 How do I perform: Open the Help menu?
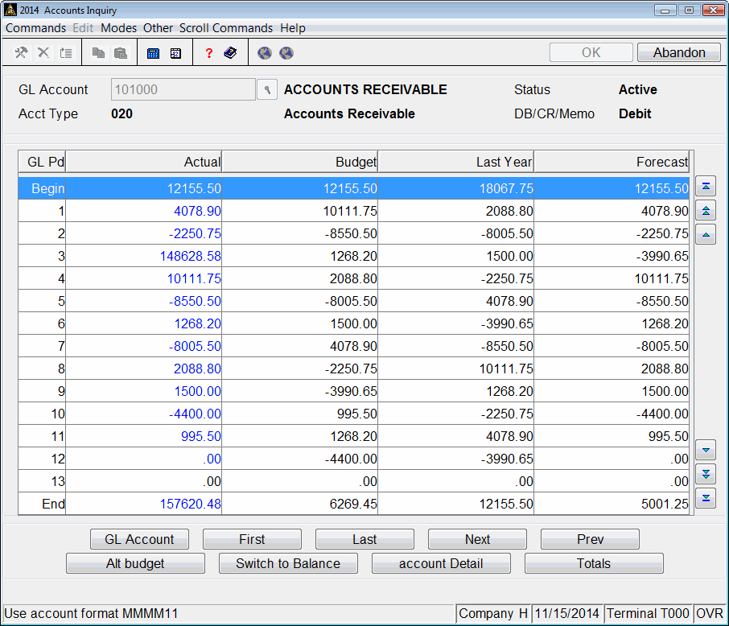tap(293, 28)
